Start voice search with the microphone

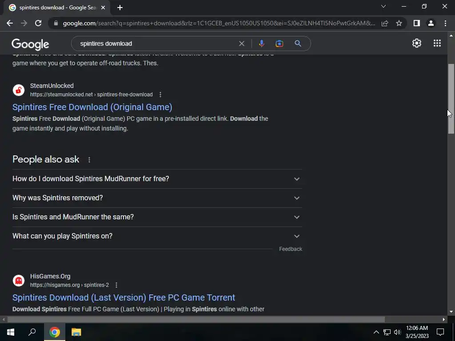[261, 44]
